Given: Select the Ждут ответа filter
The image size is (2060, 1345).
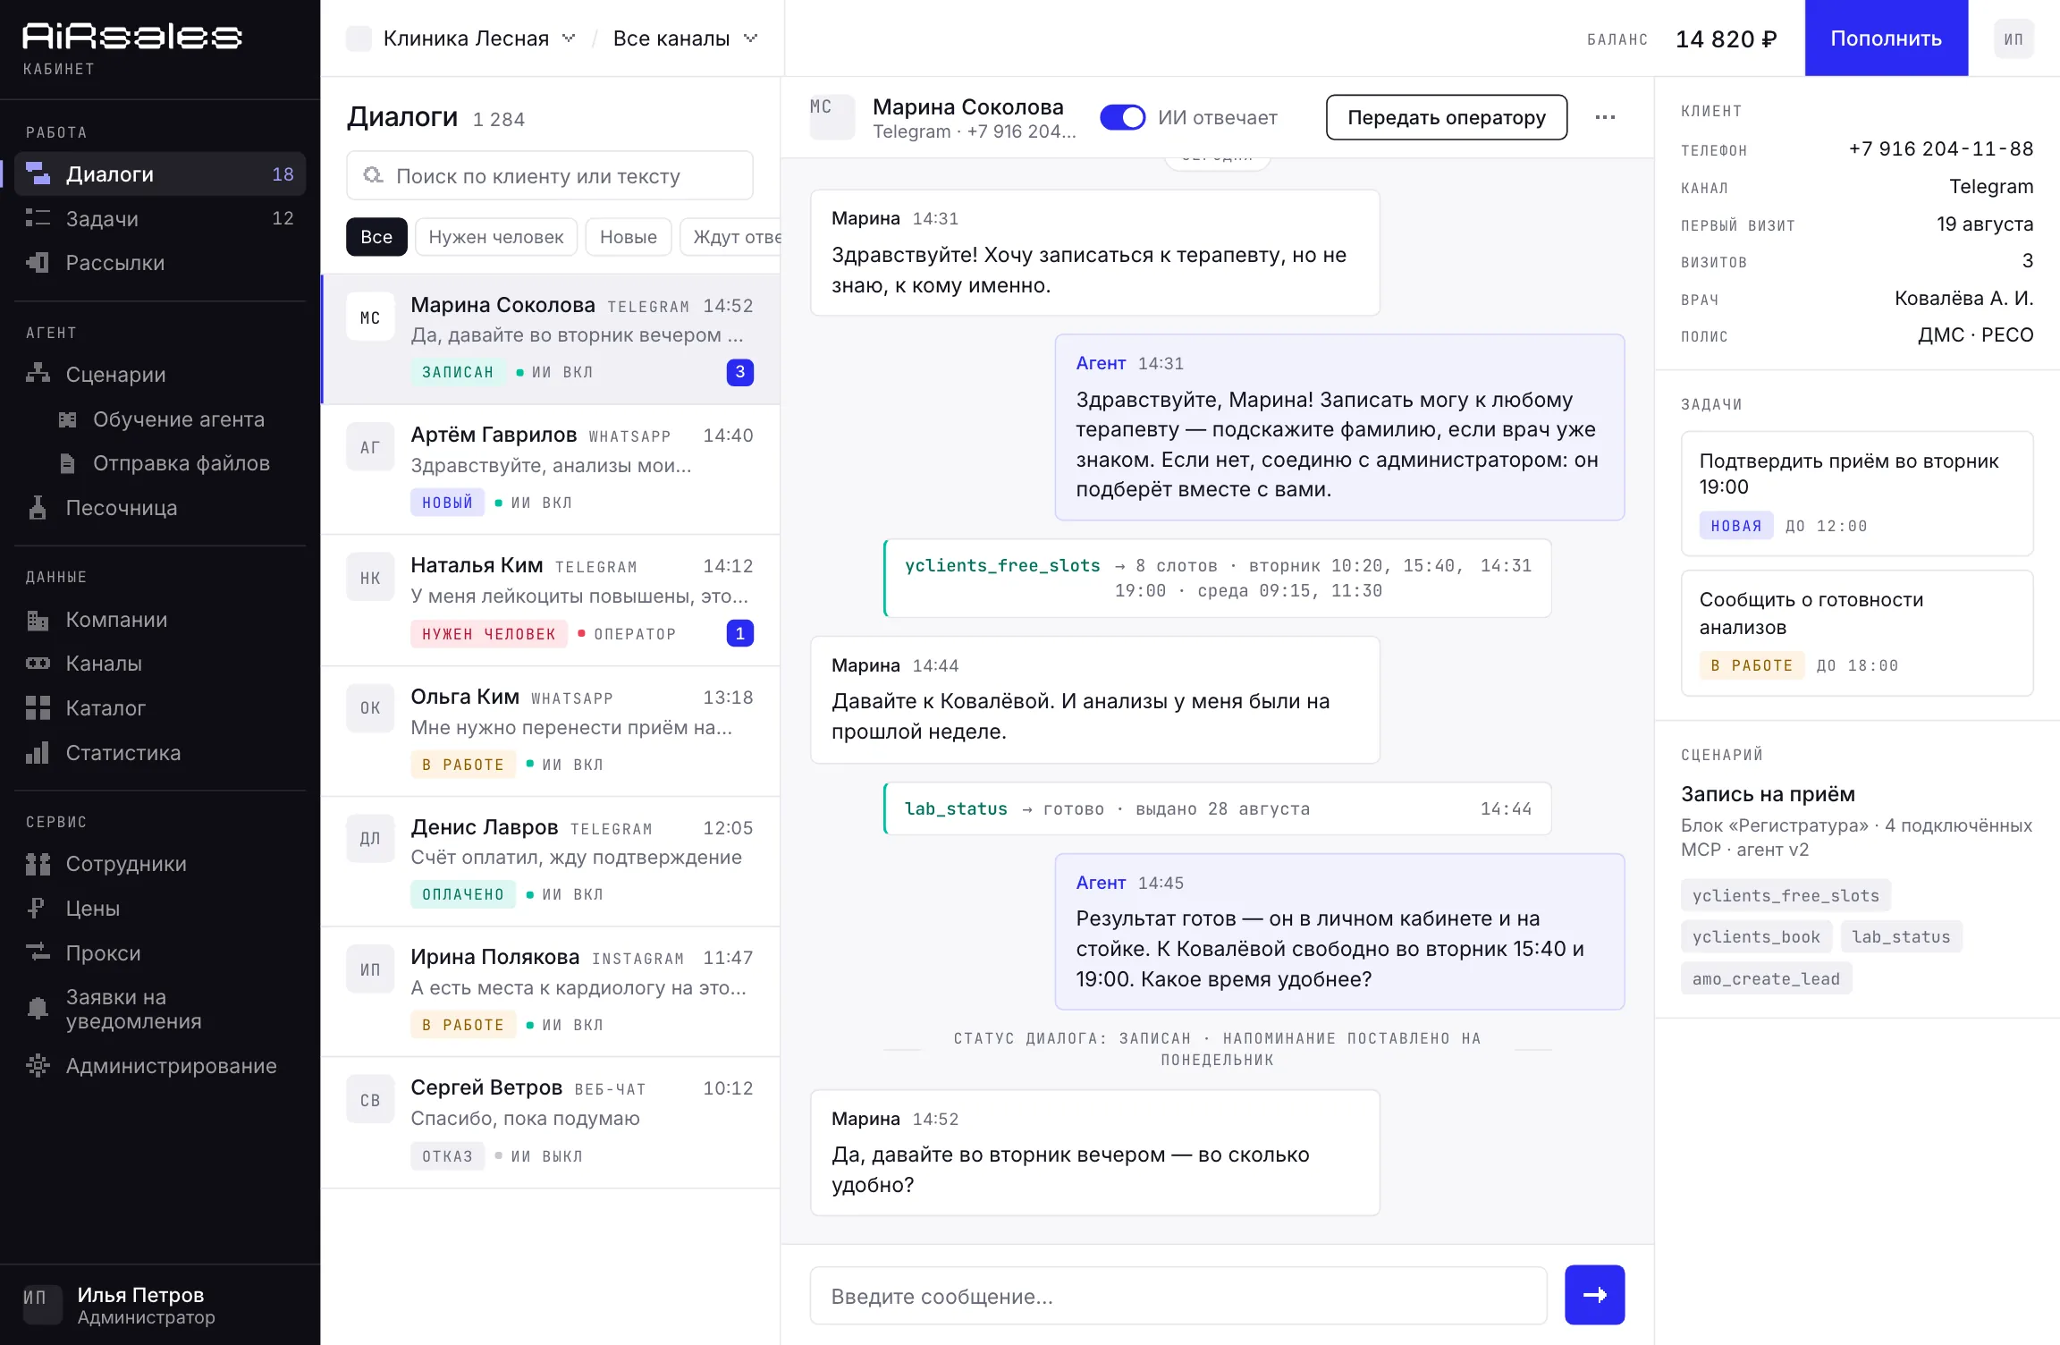Looking at the screenshot, I should coord(730,237).
